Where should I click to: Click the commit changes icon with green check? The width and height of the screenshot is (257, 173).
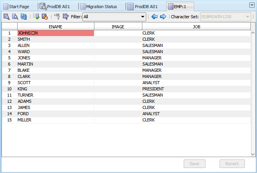click(x=36, y=17)
